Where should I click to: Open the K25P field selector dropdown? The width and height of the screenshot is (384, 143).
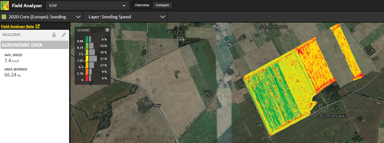coord(87,5)
